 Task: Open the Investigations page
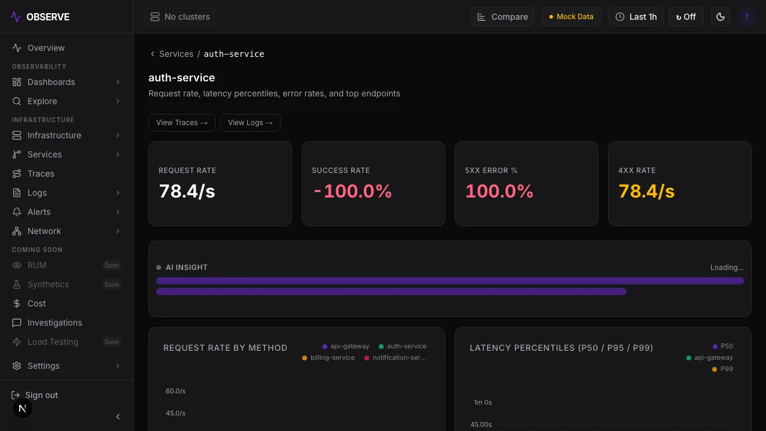(x=66, y=323)
